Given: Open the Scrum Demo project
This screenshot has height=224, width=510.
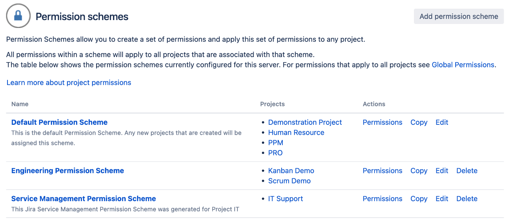Looking at the screenshot, I should tap(289, 181).
